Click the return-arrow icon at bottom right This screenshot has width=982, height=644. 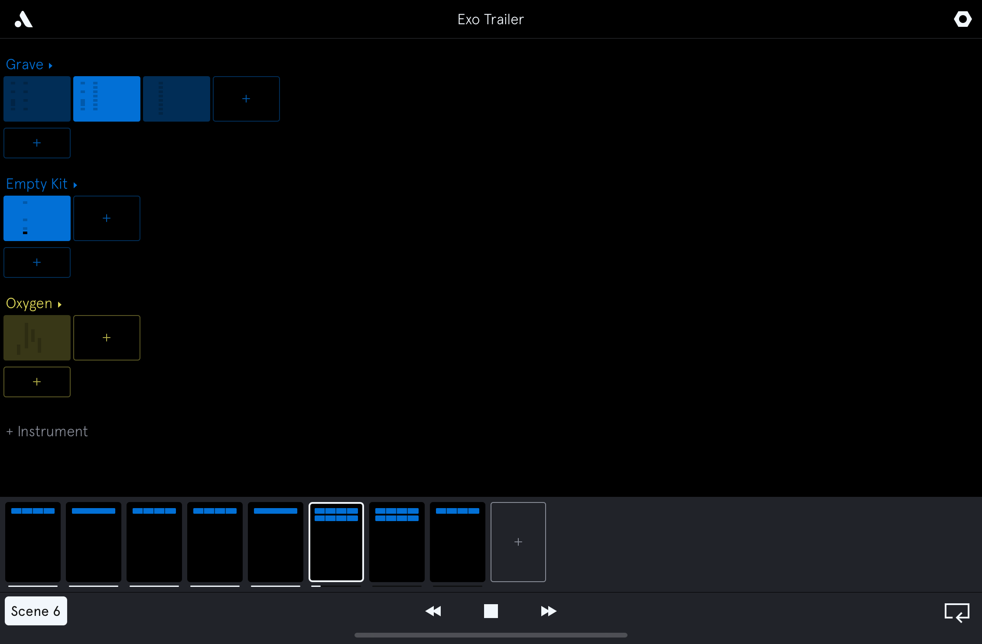click(957, 612)
